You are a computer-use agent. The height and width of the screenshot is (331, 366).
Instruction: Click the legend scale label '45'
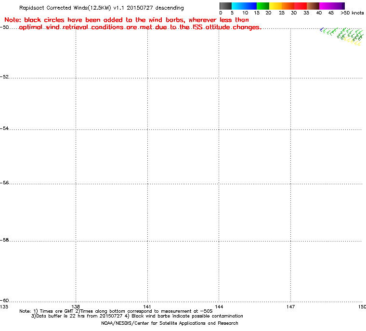(331, 13)
